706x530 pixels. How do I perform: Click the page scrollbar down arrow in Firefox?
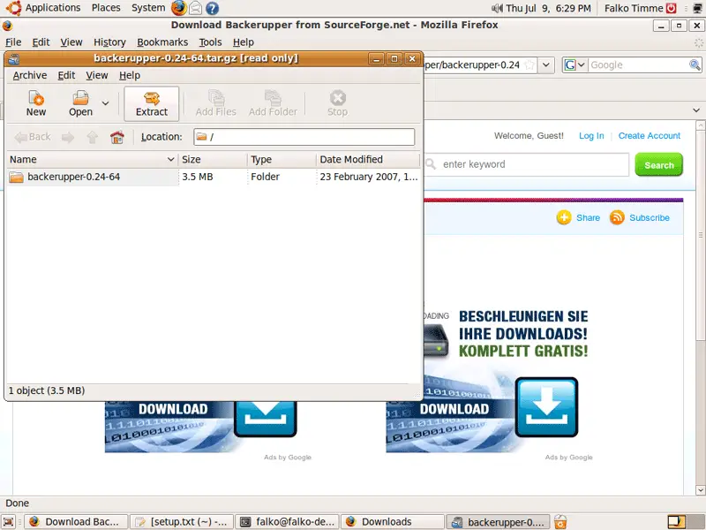pos(700,490)
